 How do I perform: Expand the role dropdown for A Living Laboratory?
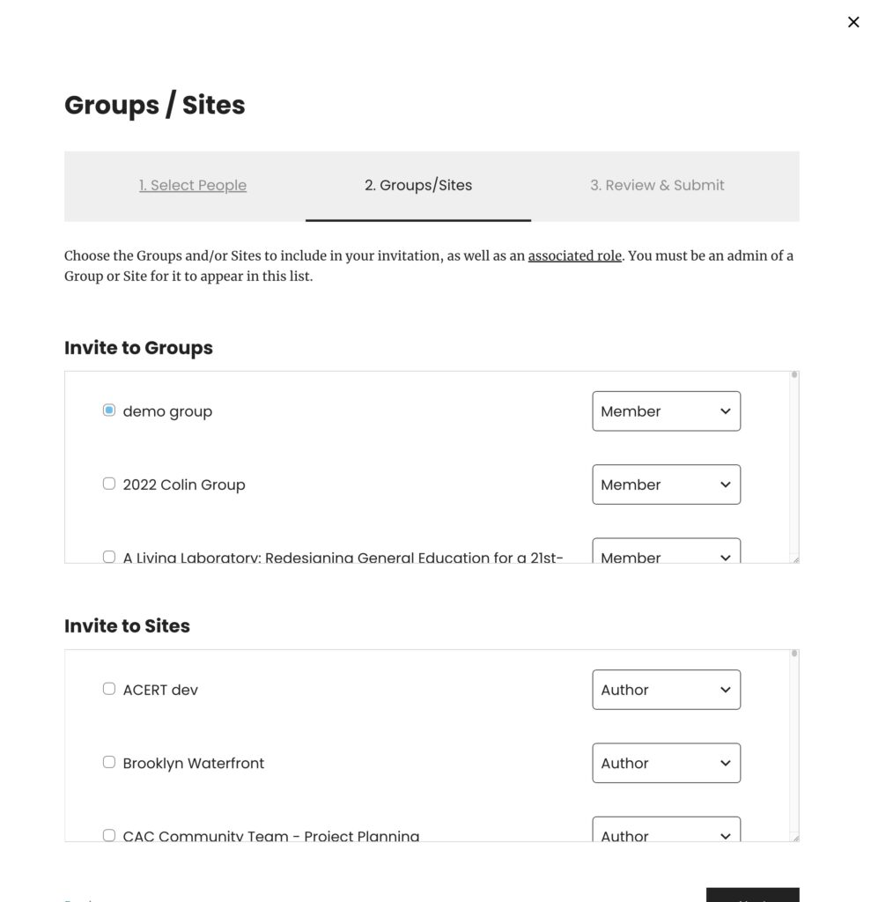666,555
